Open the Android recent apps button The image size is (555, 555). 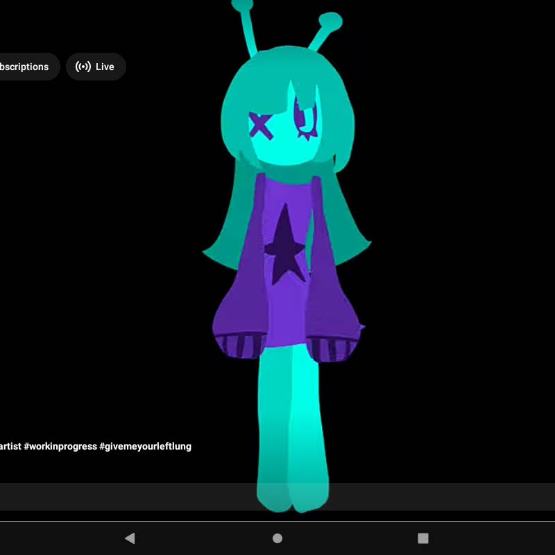coord(423,538)
